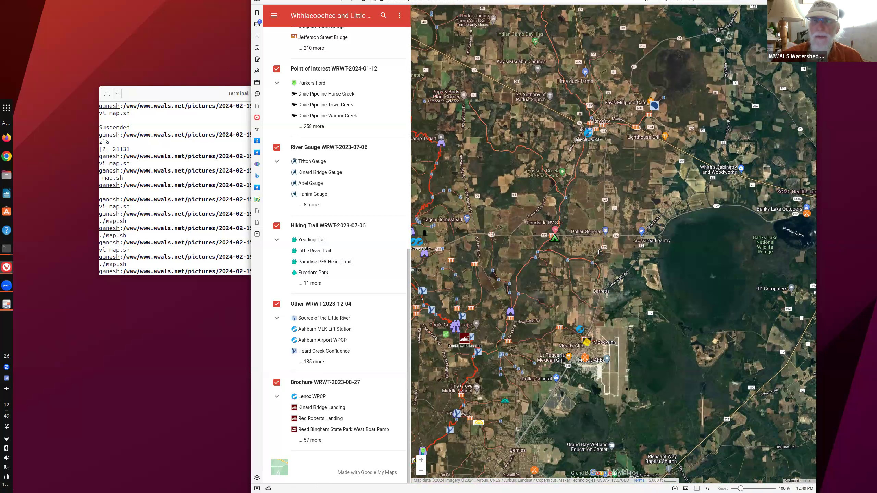Click the Pondside RV Site campground marker
The width and height of the screenshot is (877, 493).
(555, 238)
